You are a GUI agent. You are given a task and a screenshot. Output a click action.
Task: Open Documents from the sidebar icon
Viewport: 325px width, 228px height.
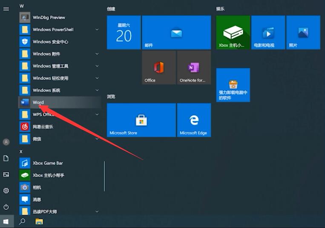(6, 158)
